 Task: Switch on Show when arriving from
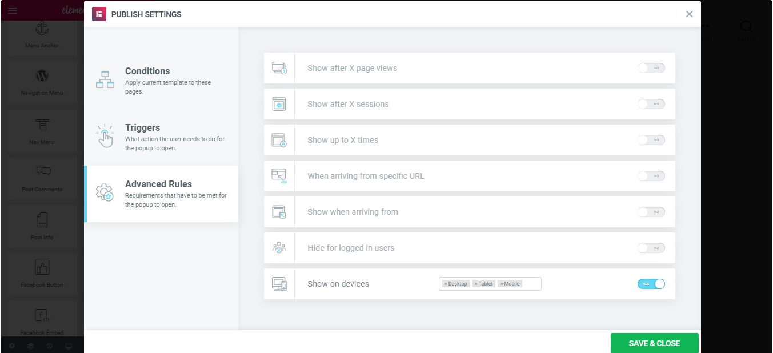click(651, 212)
